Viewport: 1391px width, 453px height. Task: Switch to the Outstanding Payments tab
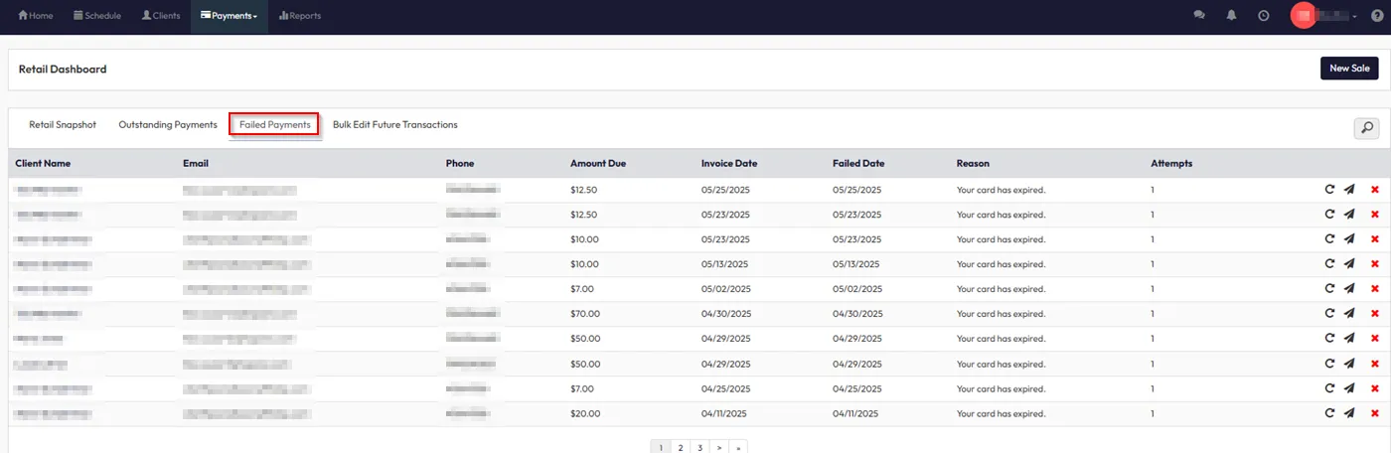(168, 125)
